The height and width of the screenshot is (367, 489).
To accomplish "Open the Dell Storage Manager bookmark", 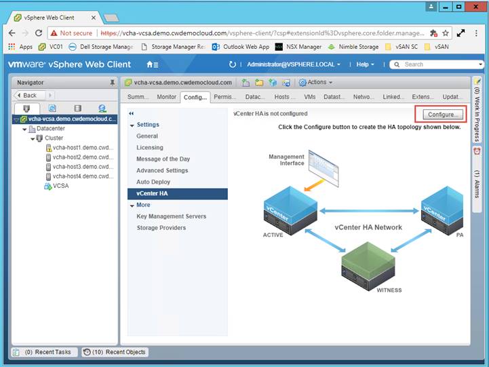I will 101,47.
